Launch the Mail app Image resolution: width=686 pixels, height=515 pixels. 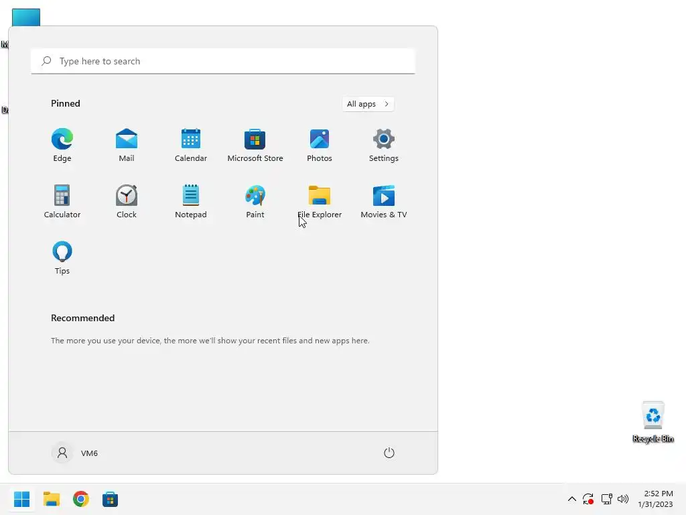click(127, 146)
